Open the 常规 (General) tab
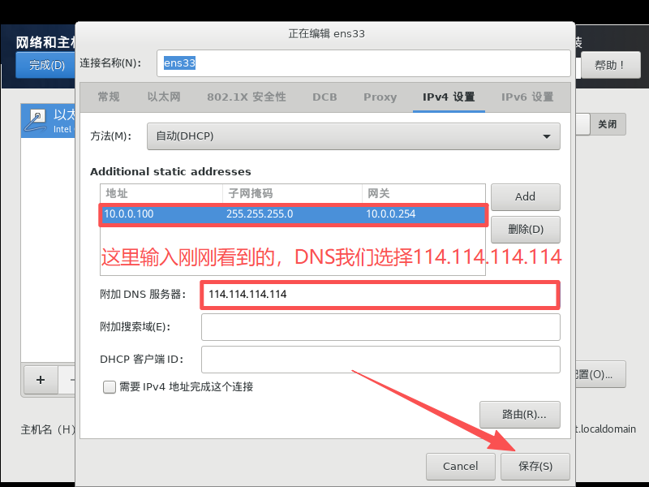The width and height of the screenshot is (649, 487). [x=109, y=97]
